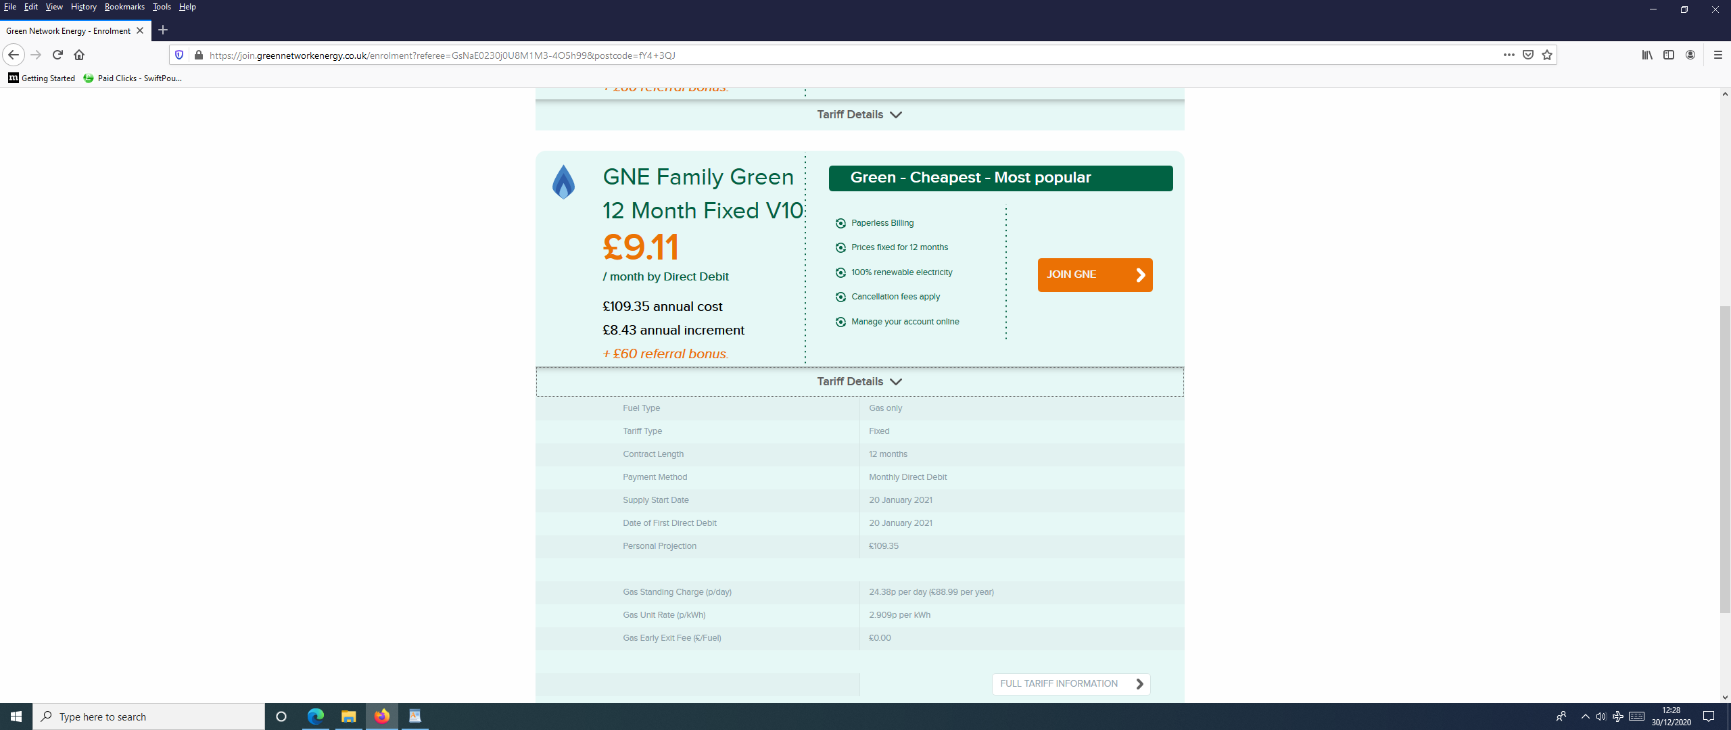Open the File menu
The image size is (1731, 730).
coord(10,7)
